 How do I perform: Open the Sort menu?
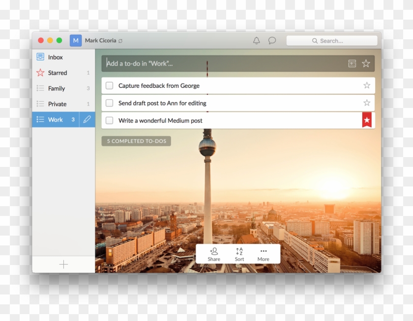(x=239, y=253)
